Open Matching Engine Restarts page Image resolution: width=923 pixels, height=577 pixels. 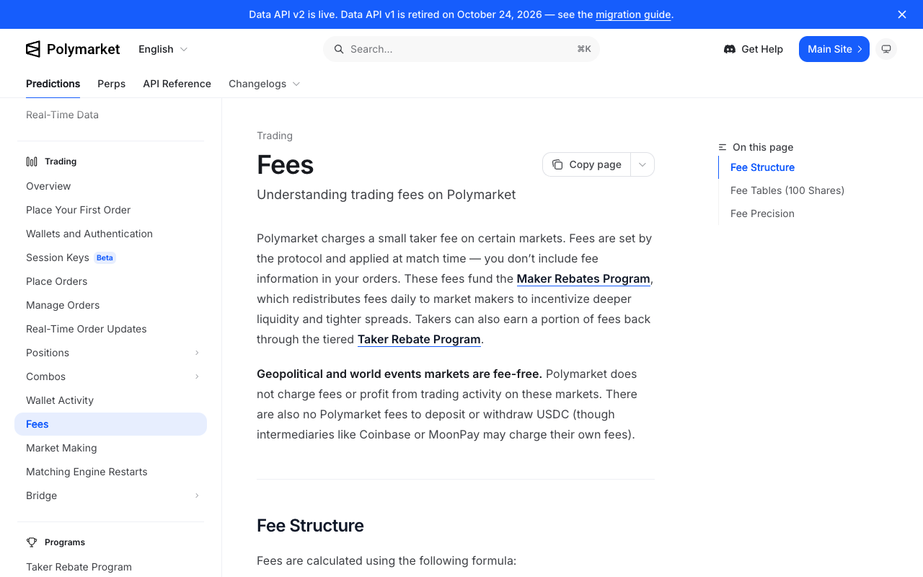110,472
